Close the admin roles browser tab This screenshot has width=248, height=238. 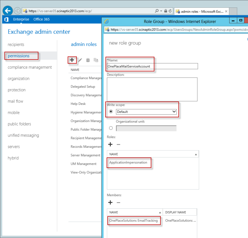[226, 11]
